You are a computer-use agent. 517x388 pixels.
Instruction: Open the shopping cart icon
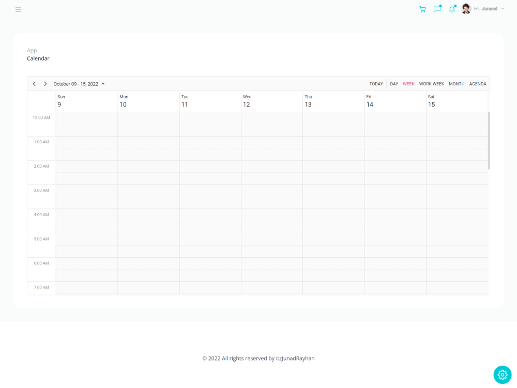[x=422, y=9]
